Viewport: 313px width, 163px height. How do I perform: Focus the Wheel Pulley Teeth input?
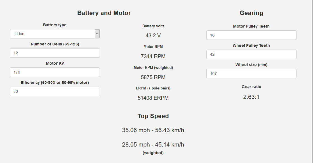pos(251,54)
